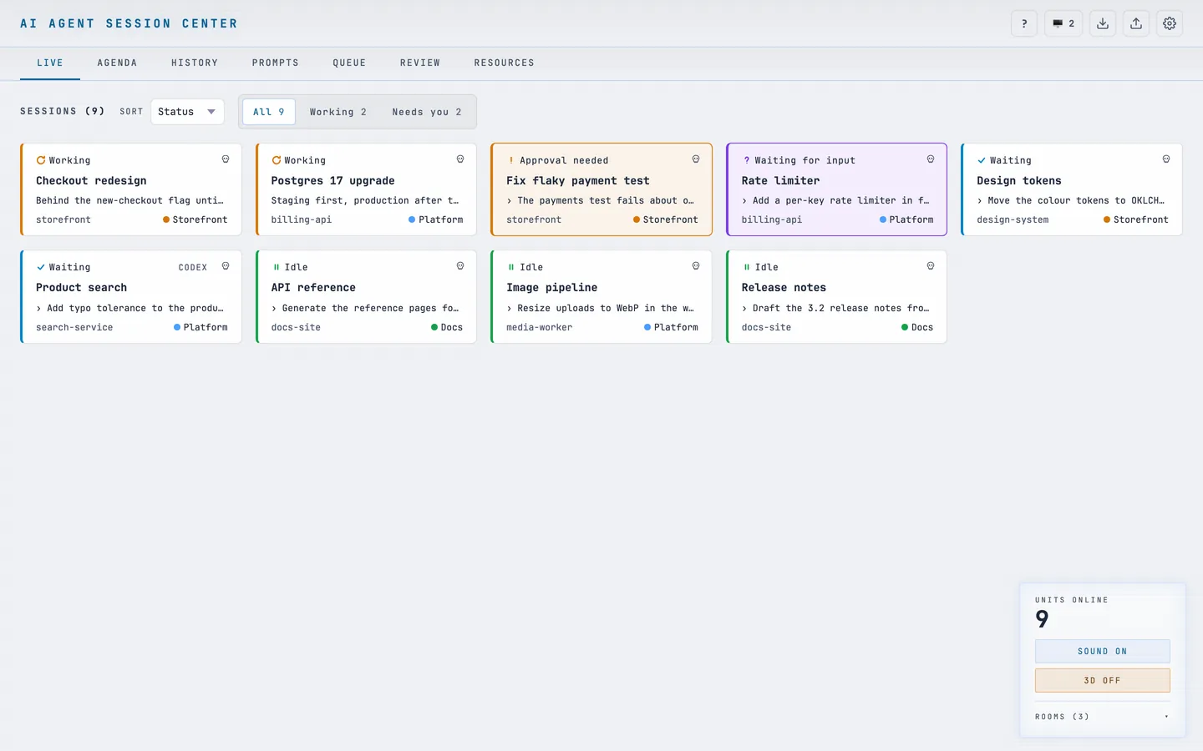Screen dimensions: 1203x751
Task: Open the monitor icon showing 2
Action: [x=1063, y=23]
